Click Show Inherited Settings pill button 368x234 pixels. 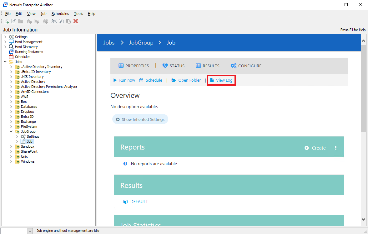tap(140, 119)
